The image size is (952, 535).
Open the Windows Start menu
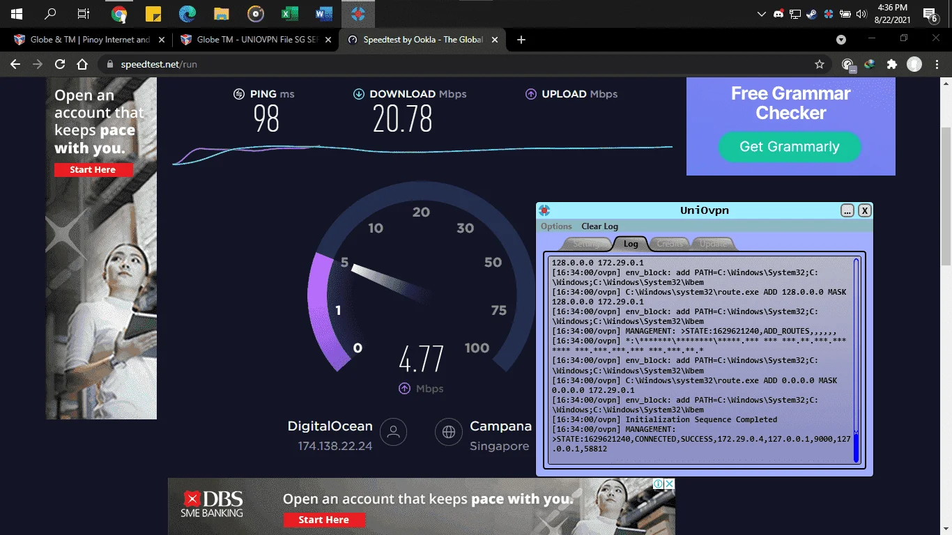coord(17,13)
